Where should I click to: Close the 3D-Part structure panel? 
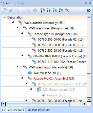click(90, 3)
